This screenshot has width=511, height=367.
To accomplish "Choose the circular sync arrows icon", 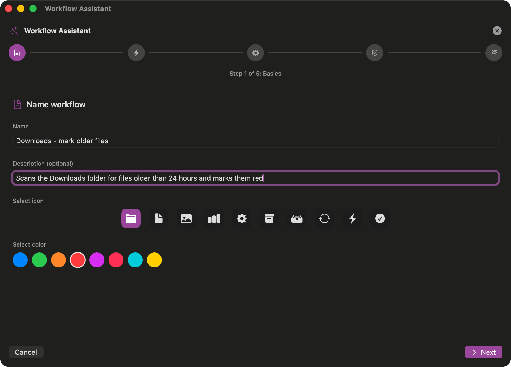I will [x=325, y=218].
